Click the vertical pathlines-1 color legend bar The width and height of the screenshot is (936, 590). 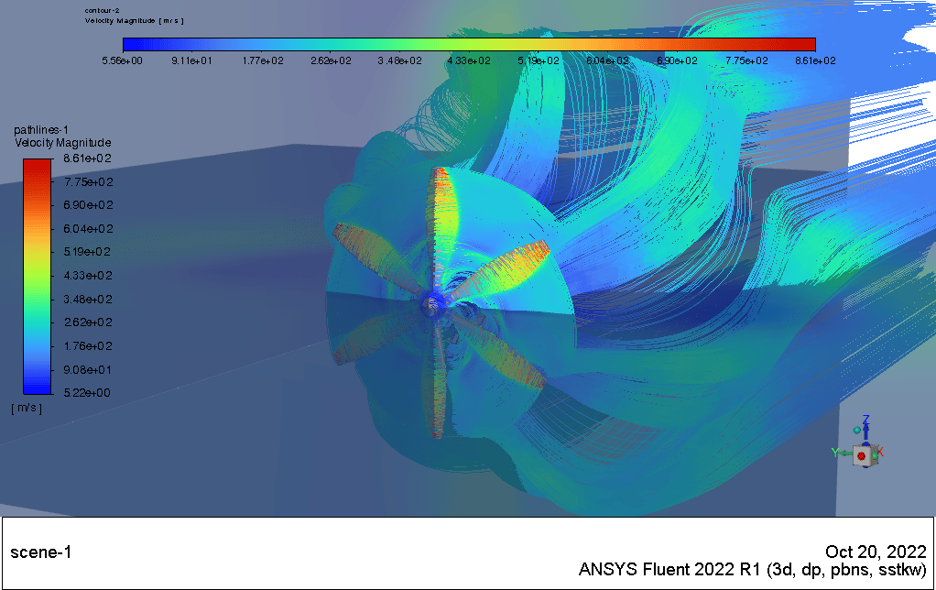(37, 276)
